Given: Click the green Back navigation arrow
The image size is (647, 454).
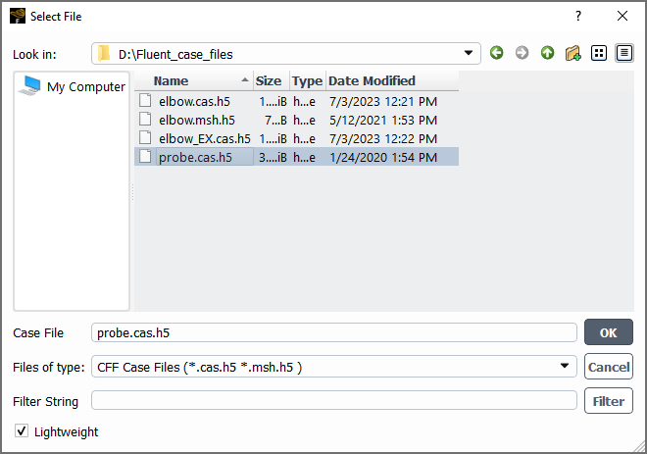Looking at the screenshot, I should pos(496,53).
